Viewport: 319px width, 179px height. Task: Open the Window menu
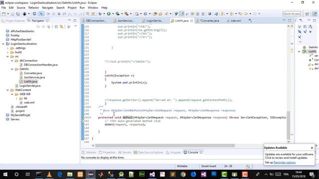(93, 8)
